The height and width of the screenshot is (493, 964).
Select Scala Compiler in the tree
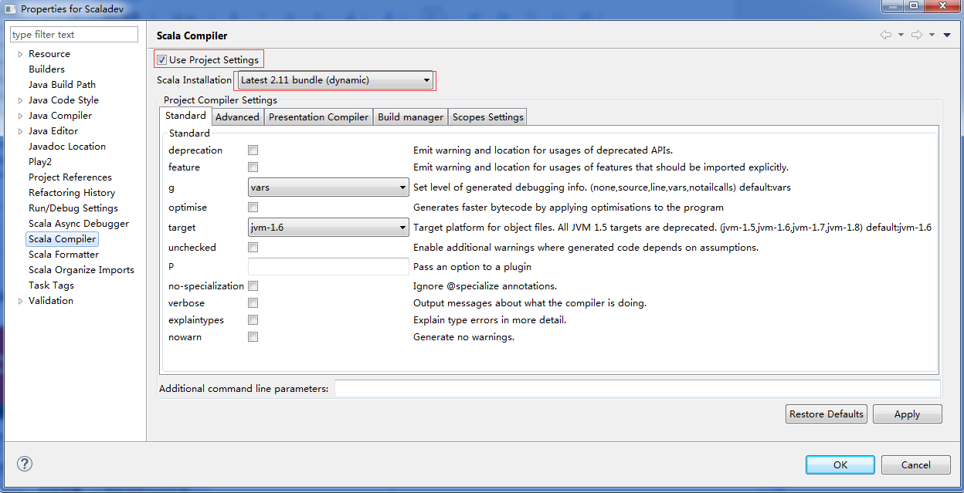coord(63,239)
